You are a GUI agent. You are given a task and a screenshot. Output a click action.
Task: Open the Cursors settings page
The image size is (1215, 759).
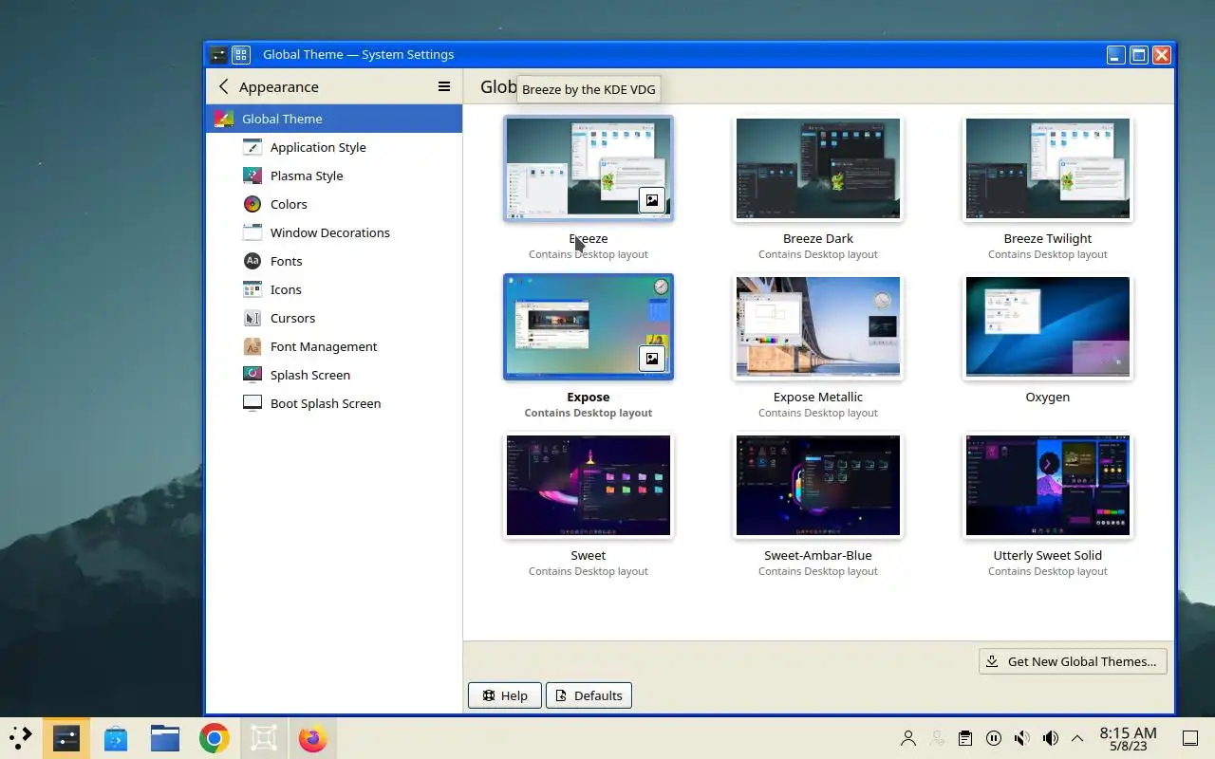(x=334, y=318)
